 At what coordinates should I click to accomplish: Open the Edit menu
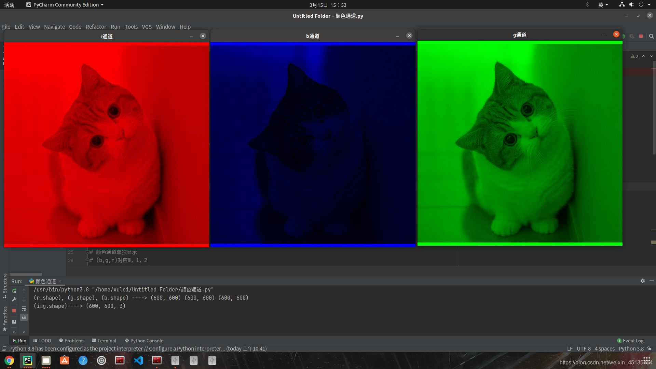coord(19,27)
